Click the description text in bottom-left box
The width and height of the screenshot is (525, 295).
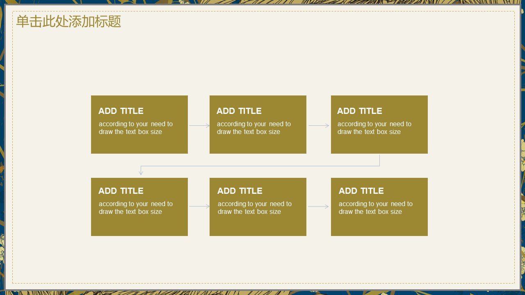135,208
